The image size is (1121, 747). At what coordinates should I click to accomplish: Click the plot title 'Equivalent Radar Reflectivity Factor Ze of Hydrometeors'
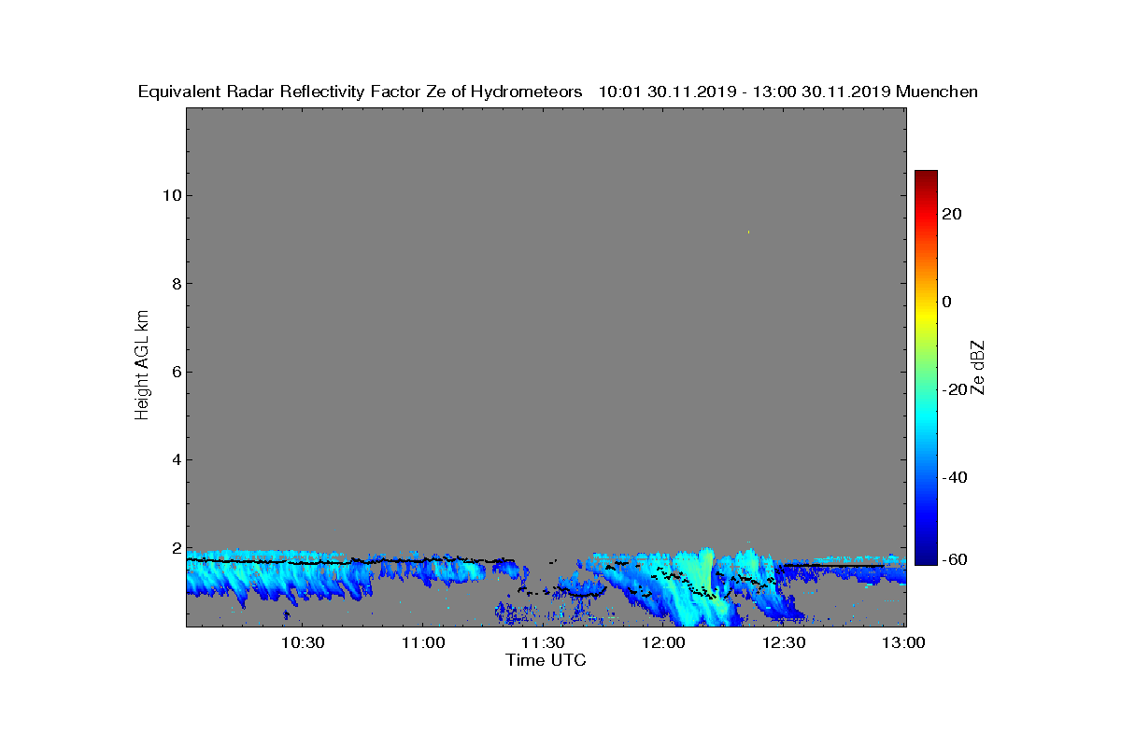360,92
